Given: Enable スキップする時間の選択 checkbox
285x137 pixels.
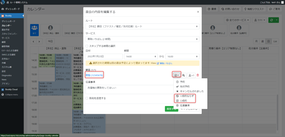Looking at the screenshot, I should (x=87, y=46).
